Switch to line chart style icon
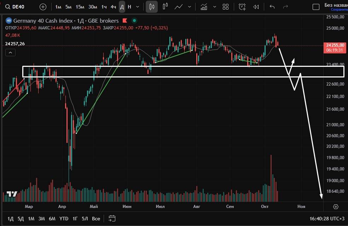The height and width of the screenshot is (226, 348). tap(179, 7)
